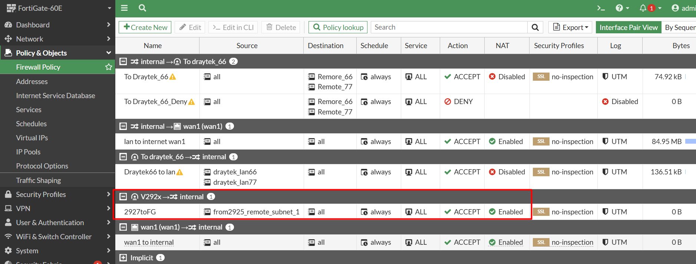Open the notifications bell
Image resolution: width=696 pixels, height=264 pixels.
(x=643, y=8)
